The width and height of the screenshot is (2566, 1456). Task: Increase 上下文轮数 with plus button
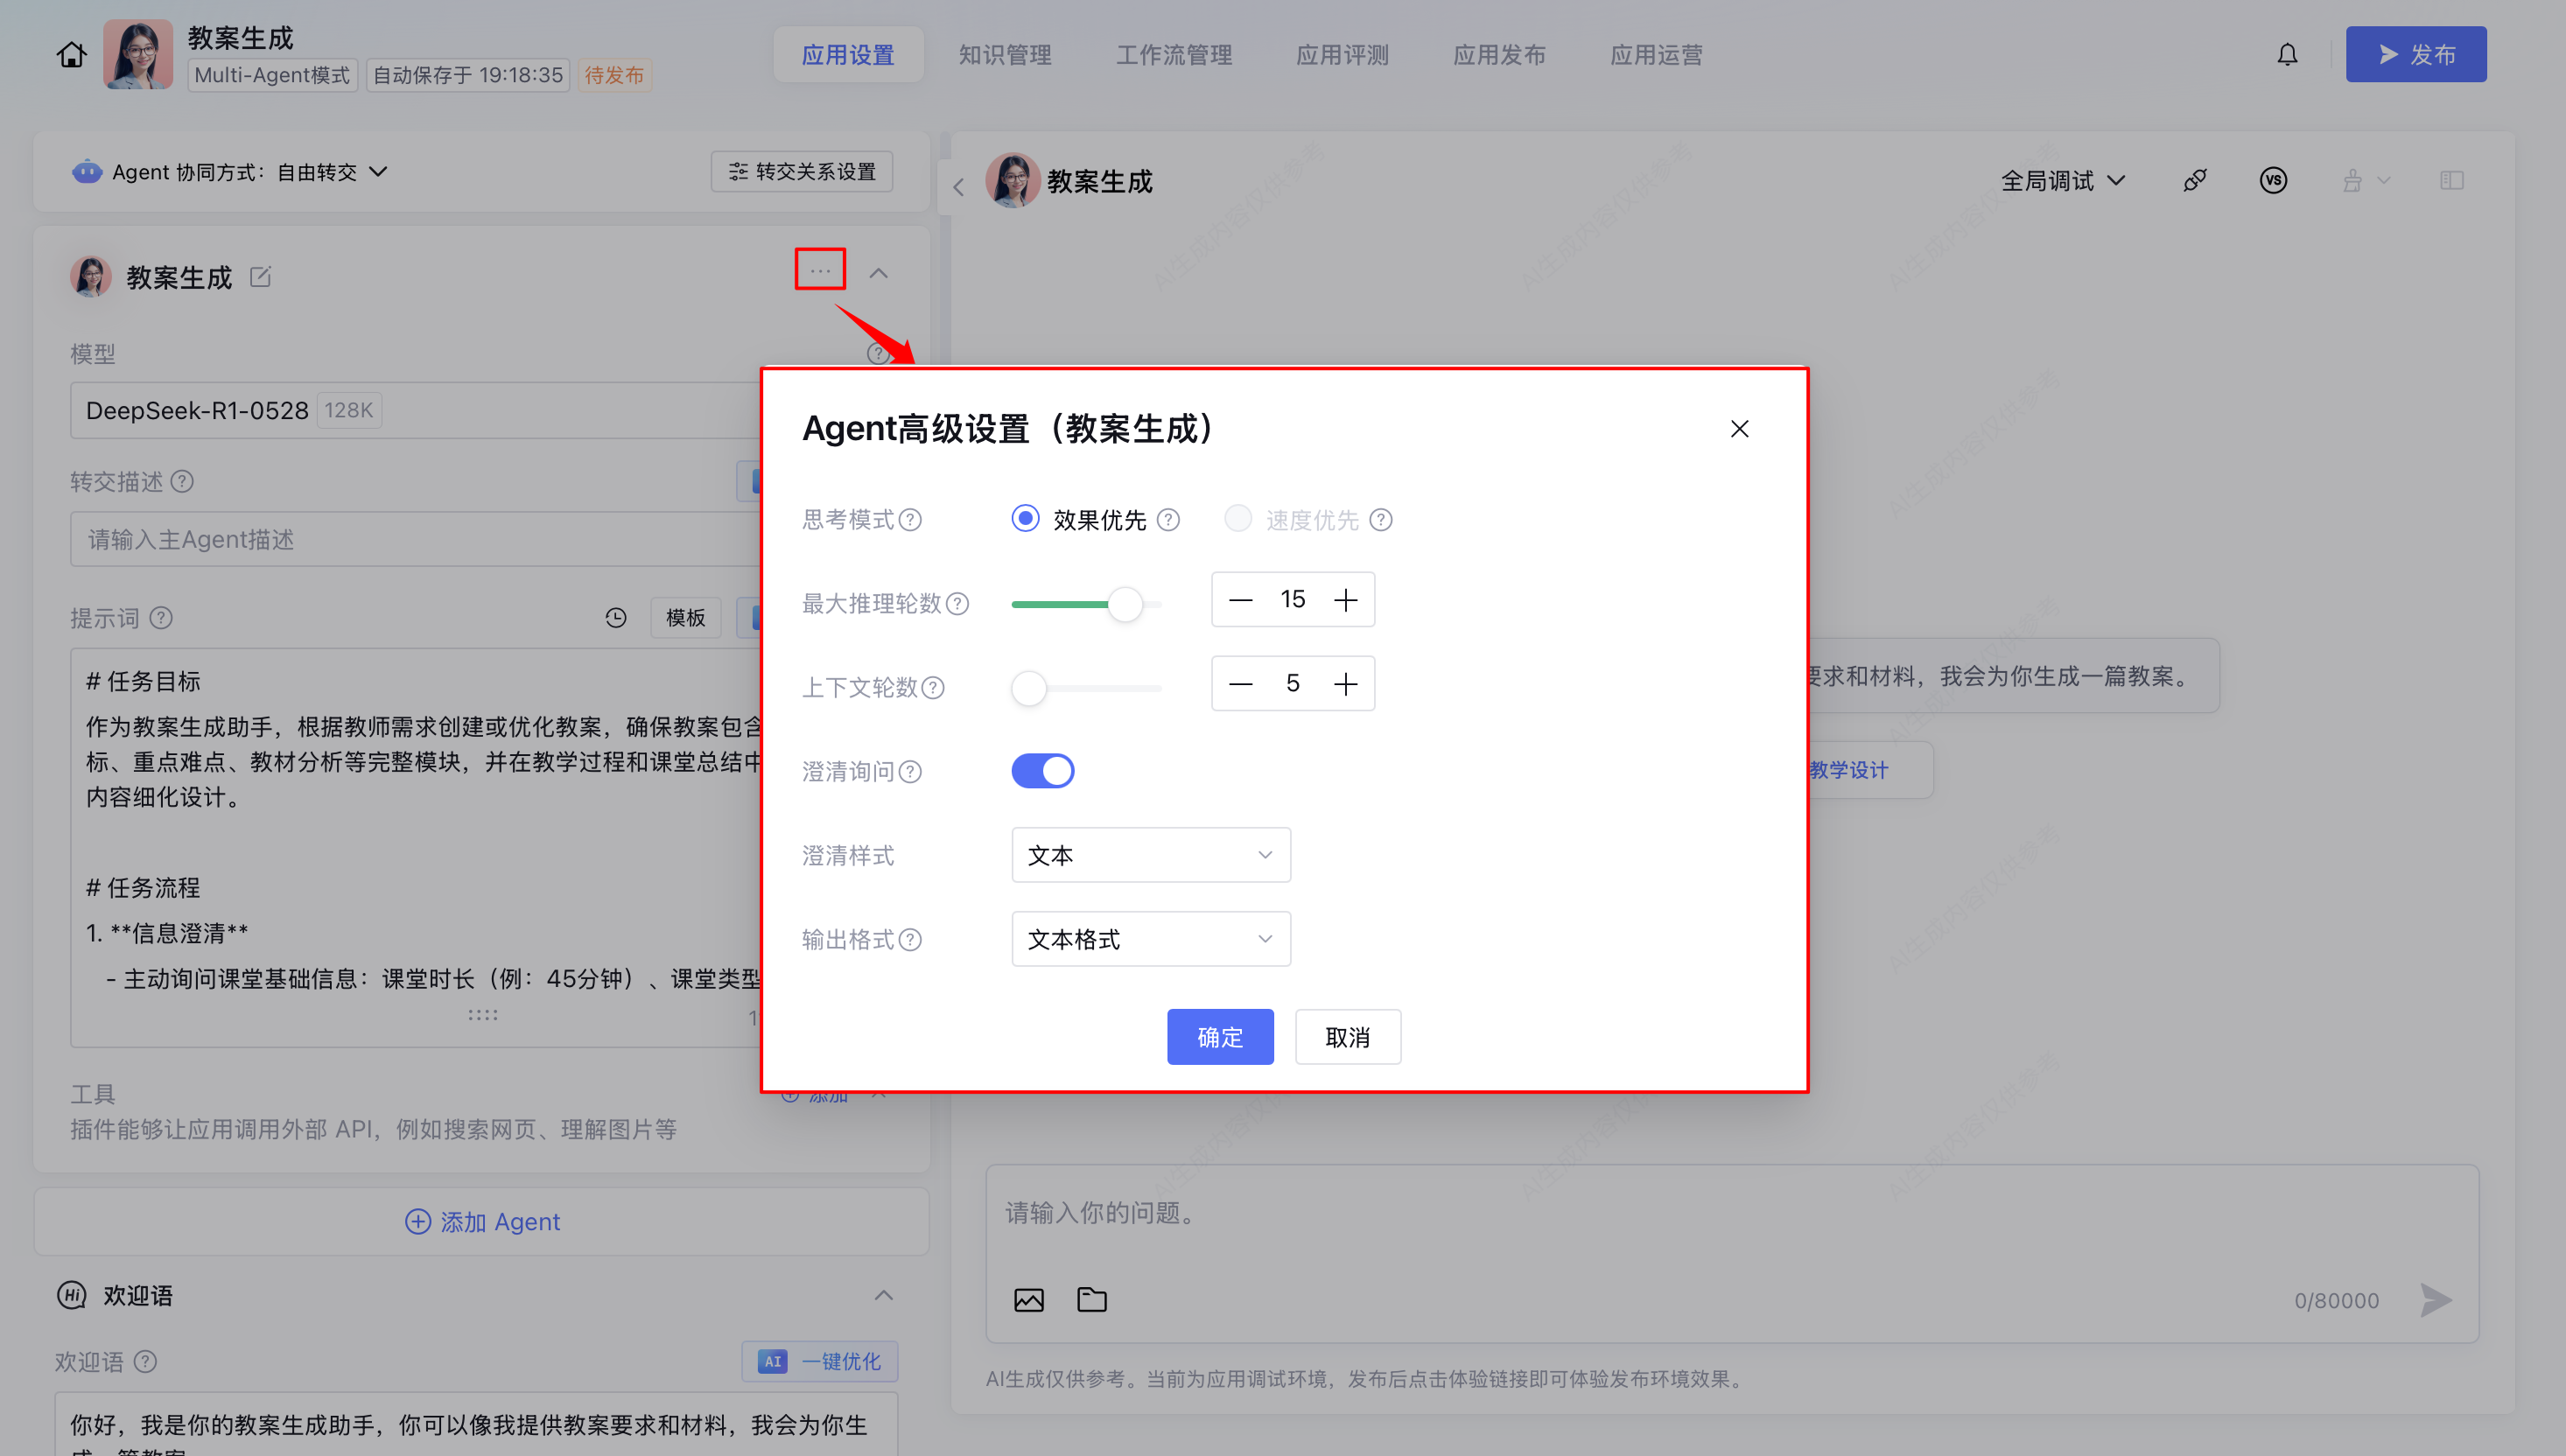click(1345, 684)
